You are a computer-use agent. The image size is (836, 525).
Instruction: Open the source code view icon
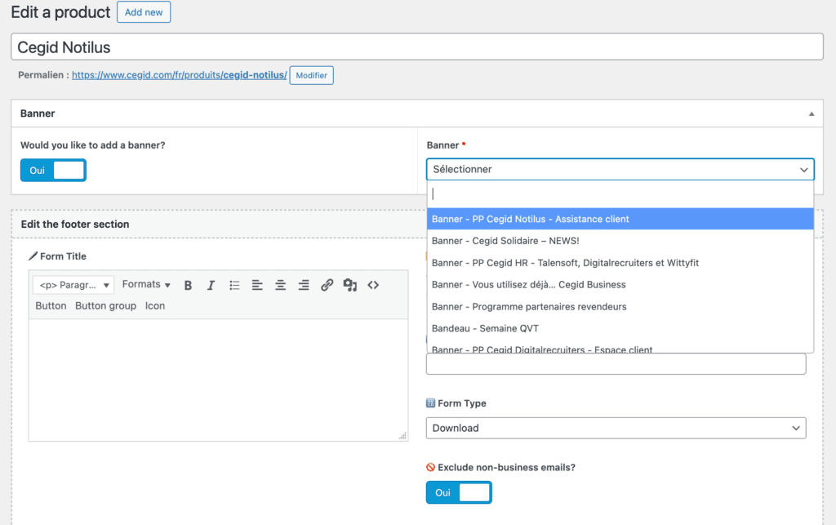(373, 285)
